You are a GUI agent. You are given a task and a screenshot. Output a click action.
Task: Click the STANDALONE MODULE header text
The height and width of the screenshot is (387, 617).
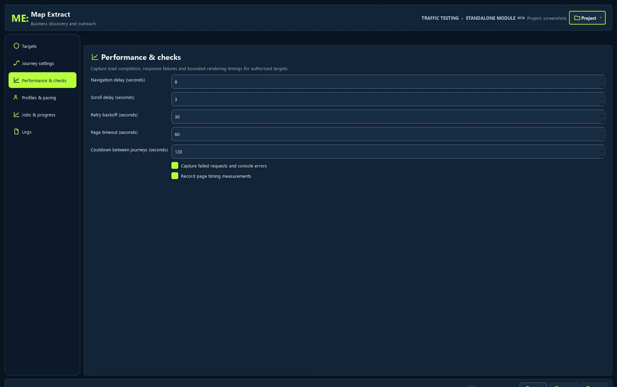coord(491,18)
